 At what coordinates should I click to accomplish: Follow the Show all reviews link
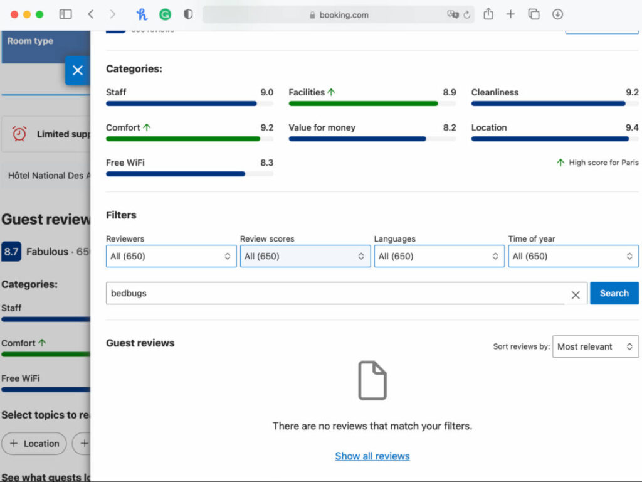(372, 456)
